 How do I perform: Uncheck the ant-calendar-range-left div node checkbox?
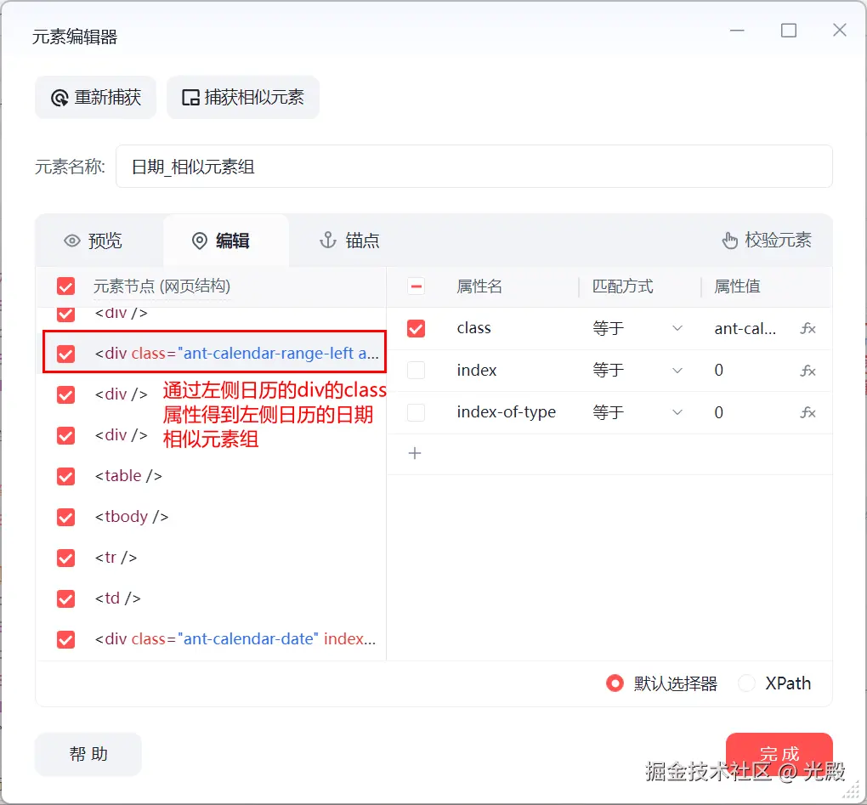tap(65, 354)
